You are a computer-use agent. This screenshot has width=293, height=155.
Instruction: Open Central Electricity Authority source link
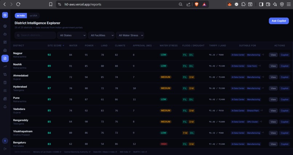pos(77,152)
